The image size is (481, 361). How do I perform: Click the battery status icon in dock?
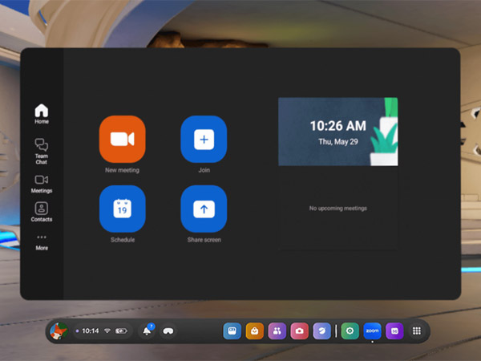(121, 331)
